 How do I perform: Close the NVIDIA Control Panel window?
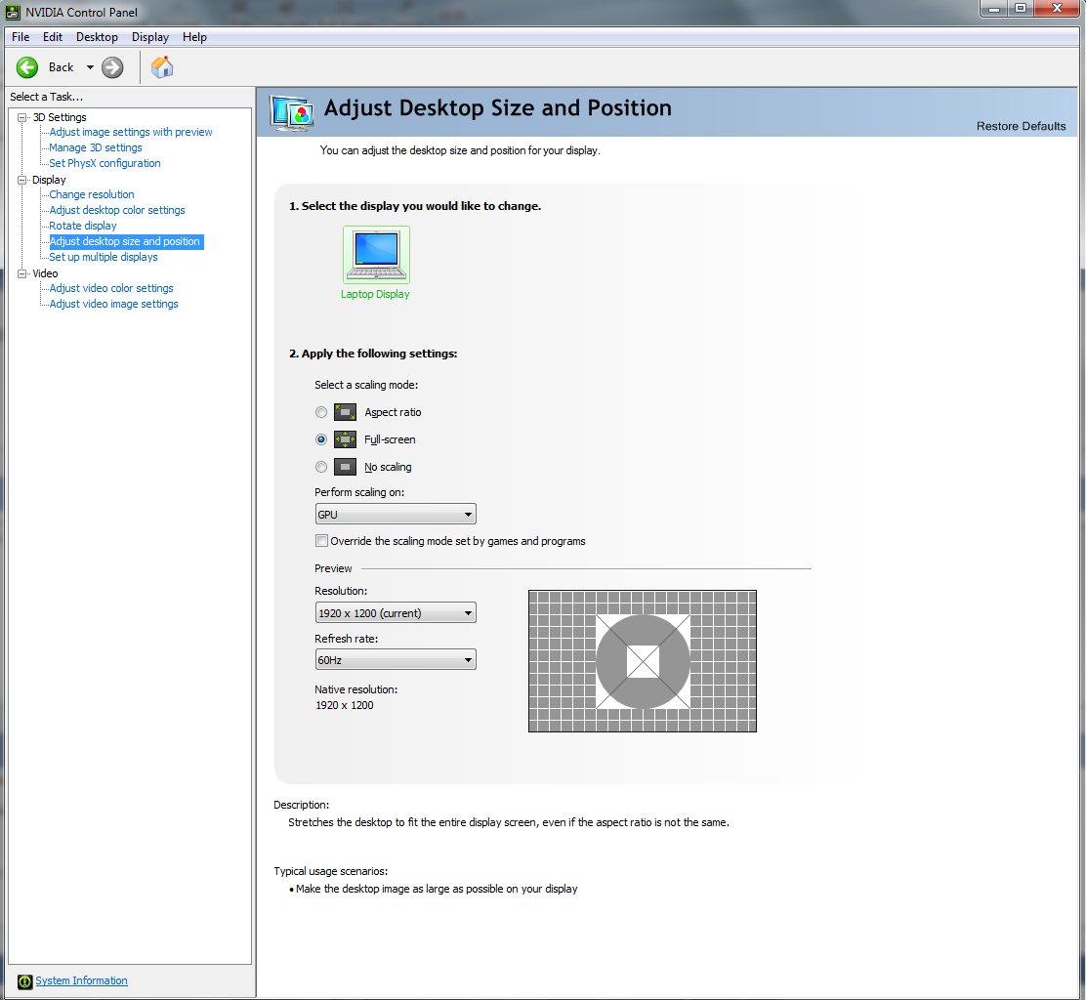tap(1057, 9)
